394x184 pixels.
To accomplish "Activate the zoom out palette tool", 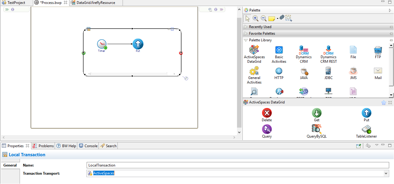I will click(x=264, y=18).
